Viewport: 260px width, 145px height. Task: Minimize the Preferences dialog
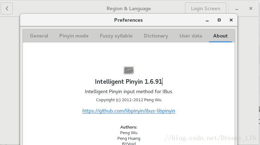pyautogui.click(x=207, y=20)
